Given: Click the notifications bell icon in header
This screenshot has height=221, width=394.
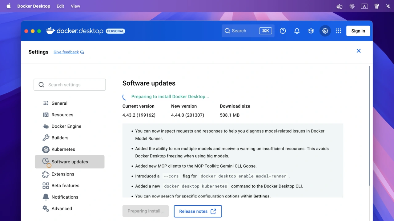Looking at the screenshot, I should click(297, 31).
